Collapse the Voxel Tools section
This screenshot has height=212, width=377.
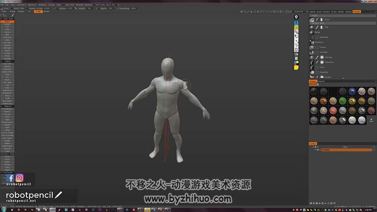(1, 19)
